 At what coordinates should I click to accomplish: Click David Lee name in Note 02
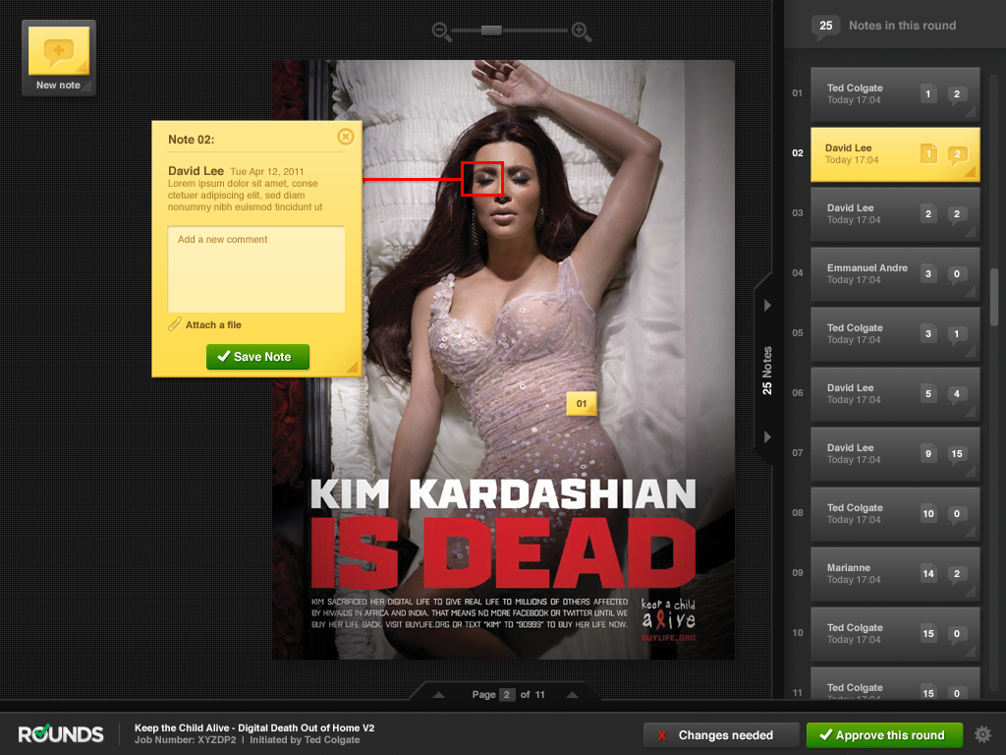[x=196, y=171]
